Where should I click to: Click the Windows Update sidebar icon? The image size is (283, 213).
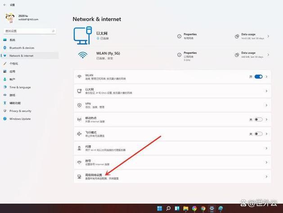pyautogui.click(x=5, y=119)
